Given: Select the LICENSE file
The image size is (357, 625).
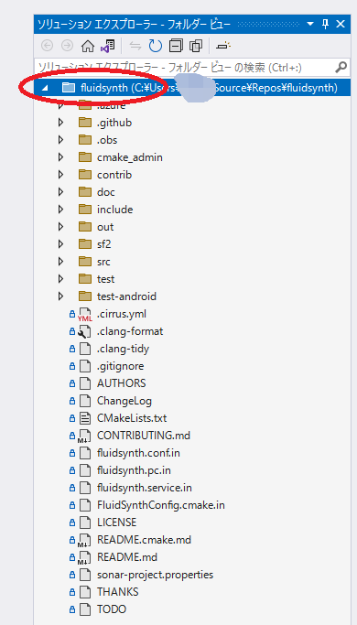Looking at the screenshot, I should 116,523.
